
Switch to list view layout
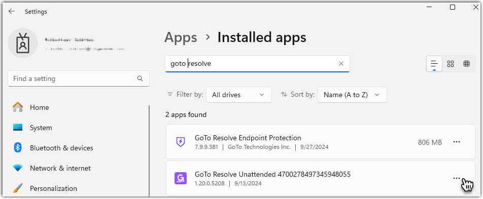(x=434, y=64)
